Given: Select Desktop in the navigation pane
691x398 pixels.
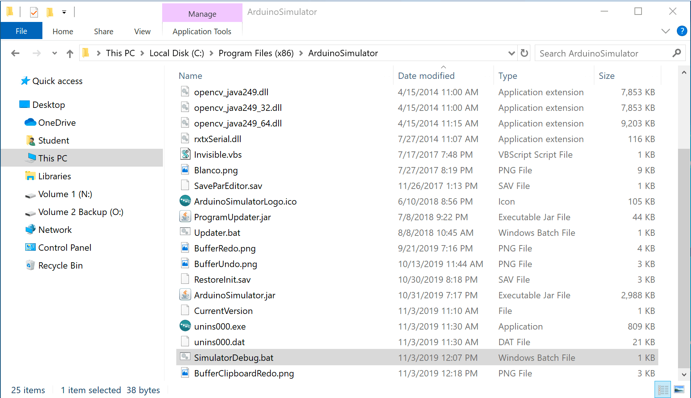Looking at the screenshot, I should tap(49, 105).
